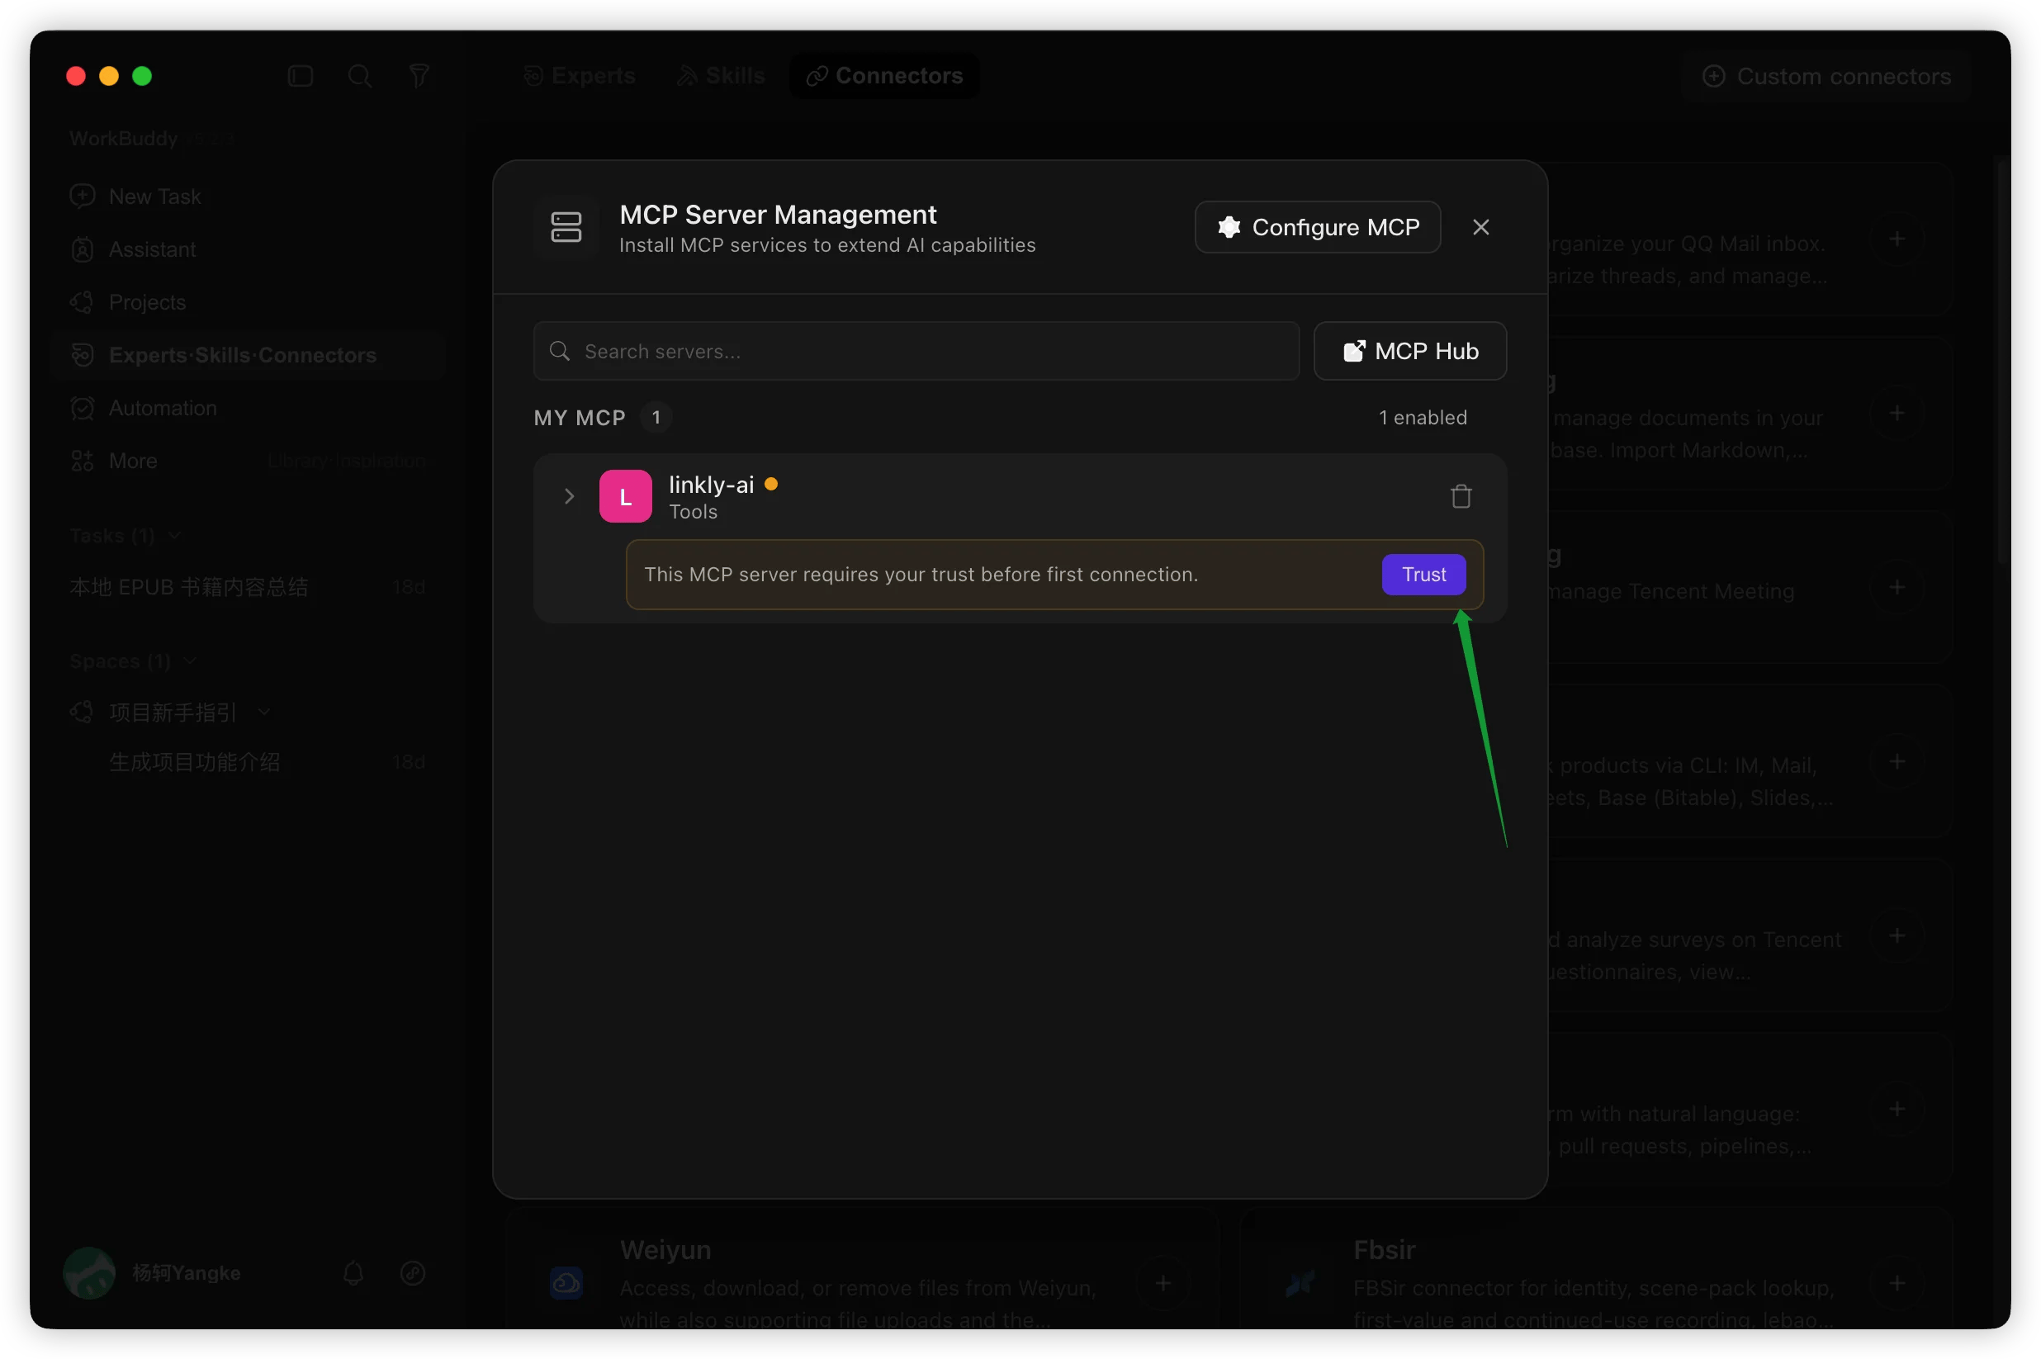Screen dimensions: 2041x1359
Task: Open Assistant in the sidebar
Action: click(x=248, y=249)
